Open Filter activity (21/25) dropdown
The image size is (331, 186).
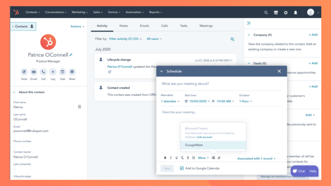[x=125, y=39]
